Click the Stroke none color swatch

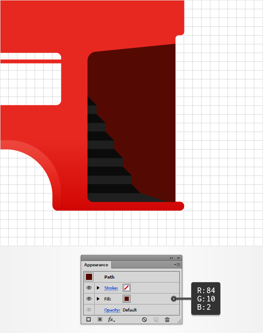tap(127, 288)
